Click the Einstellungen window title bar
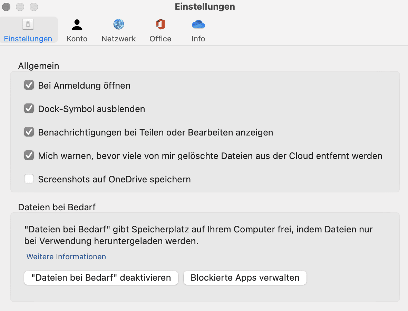This screenshot has width=408, height=311. tap(205, 7)
